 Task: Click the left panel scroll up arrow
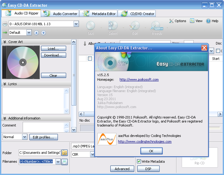(74, 42)
